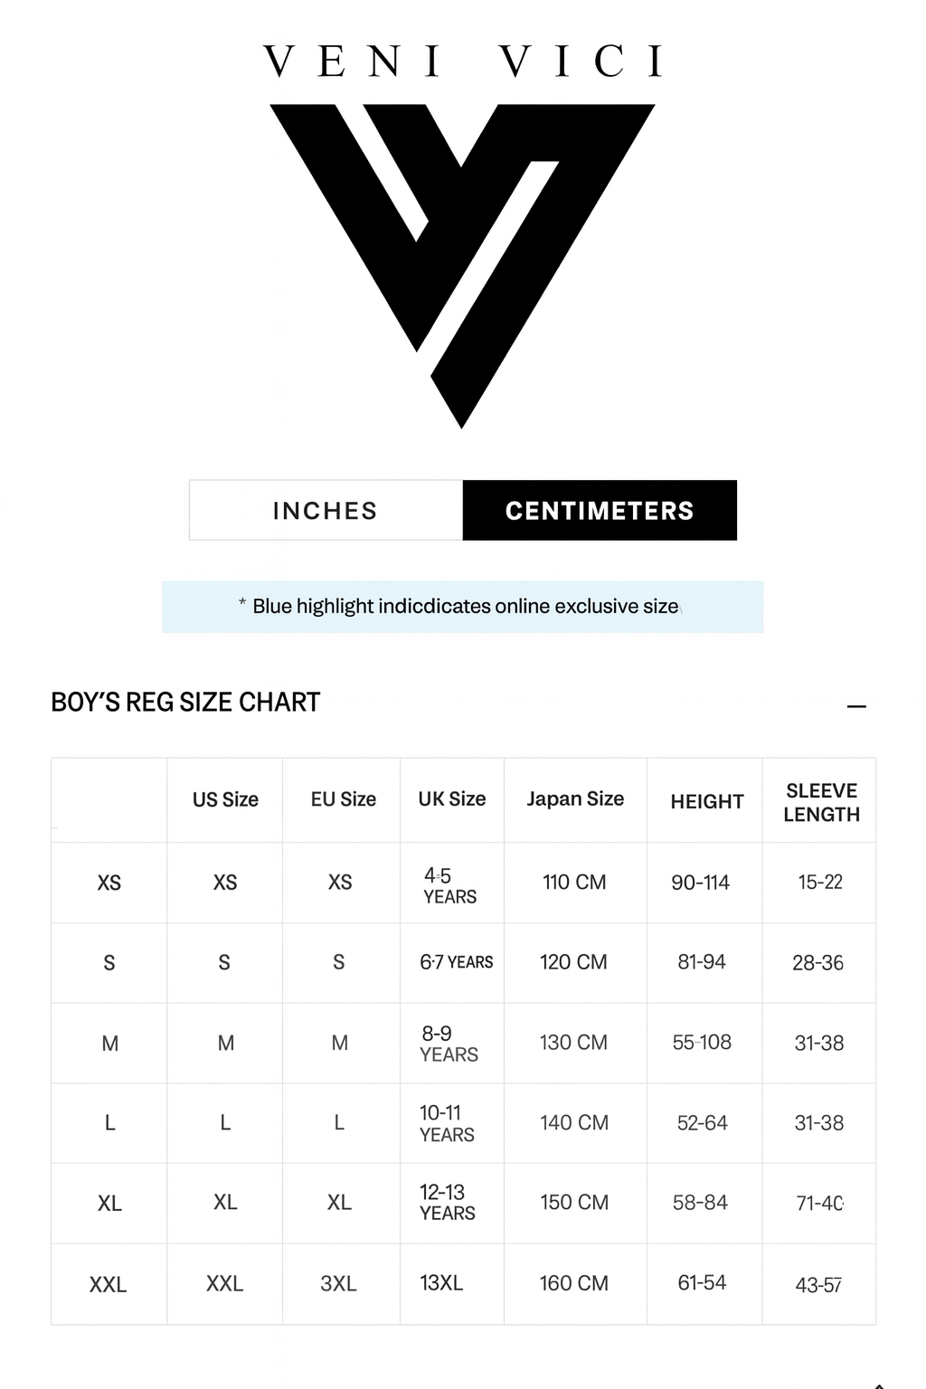Click the HEIGHT column header

(x=706, y=801)
